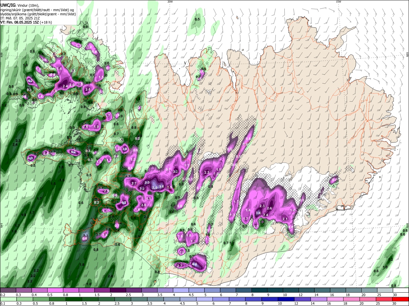
Task: Click purple-row legend swatch between 4 and 4.5
Action: [181, 290]
